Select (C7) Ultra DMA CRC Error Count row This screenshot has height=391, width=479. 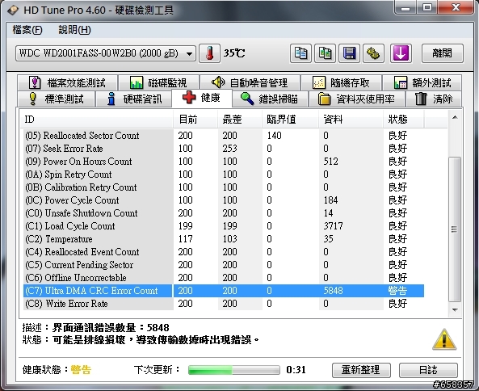(224, 291)
